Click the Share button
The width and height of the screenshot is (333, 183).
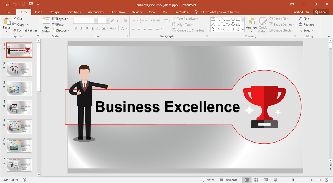[x=320, y=12]
